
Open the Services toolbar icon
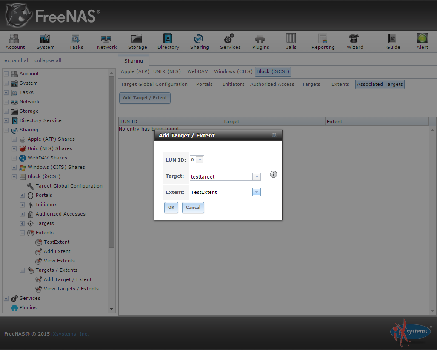pyautogui.click(x=230, y=42)
